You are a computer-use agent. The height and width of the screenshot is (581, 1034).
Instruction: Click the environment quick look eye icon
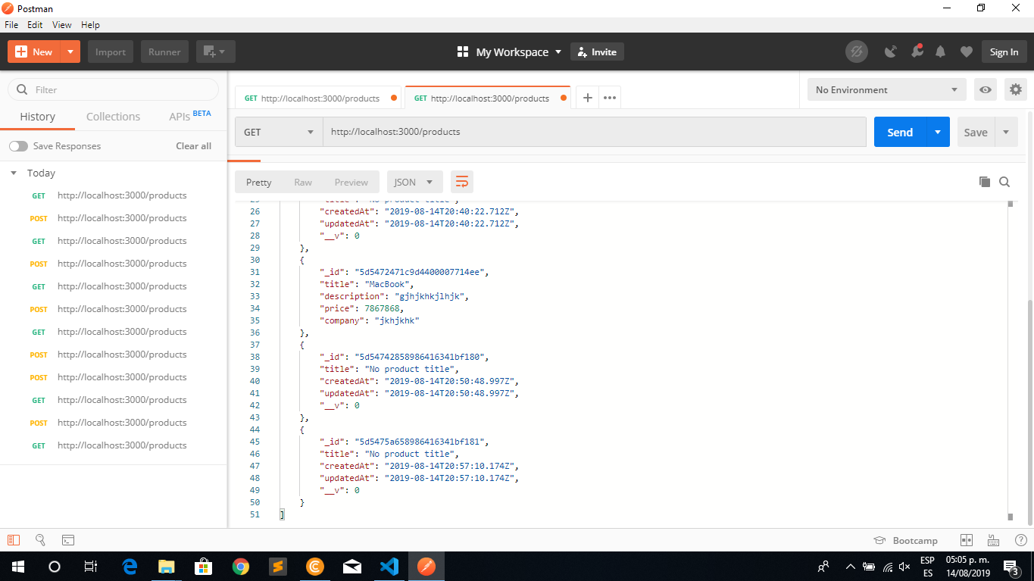(x=985, y=89)
